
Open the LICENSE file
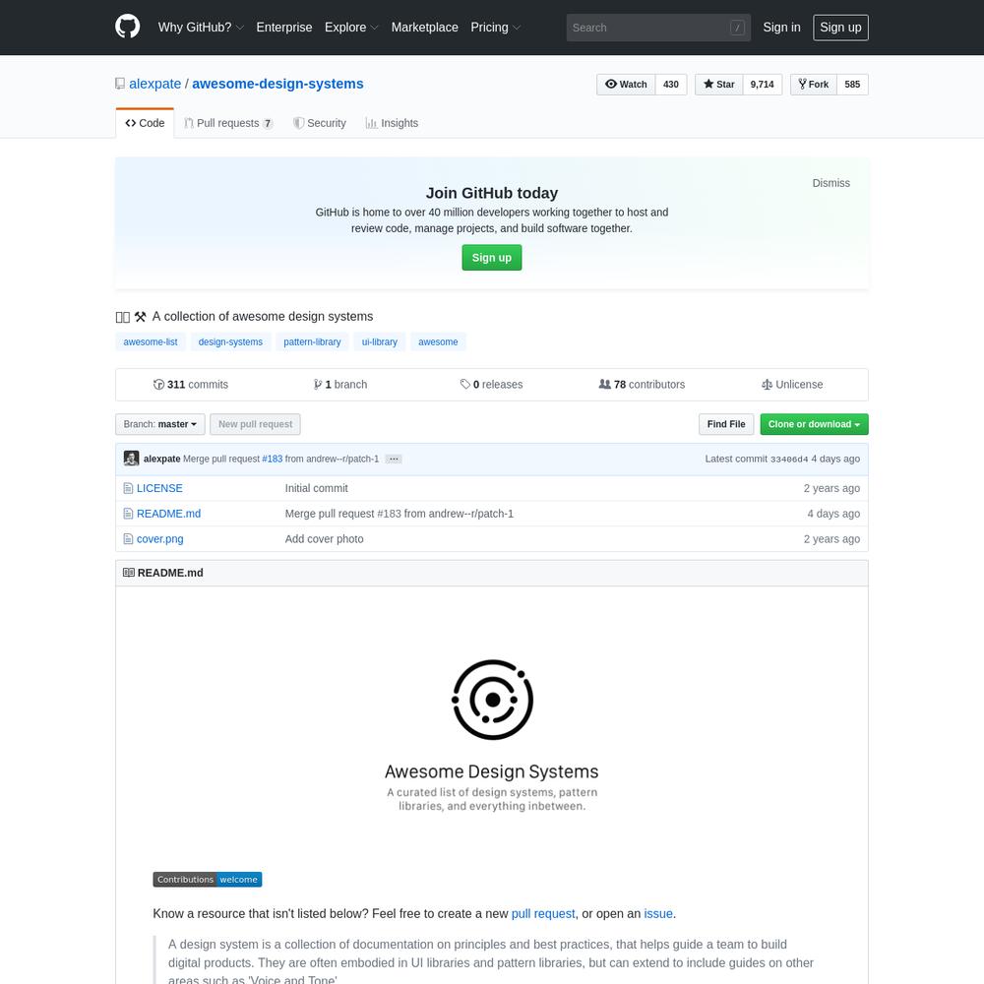[159, 488]
